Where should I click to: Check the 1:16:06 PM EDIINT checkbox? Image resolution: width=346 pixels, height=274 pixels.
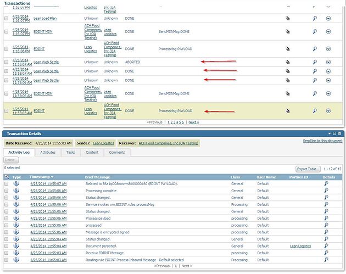7,49
